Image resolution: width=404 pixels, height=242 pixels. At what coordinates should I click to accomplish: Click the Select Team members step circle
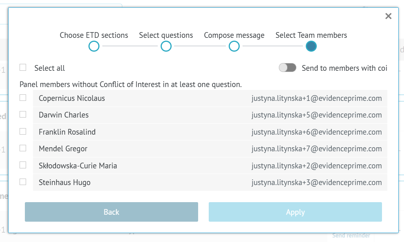[x=311, y=46]
